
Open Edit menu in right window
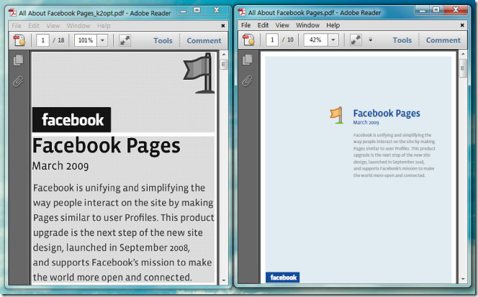click(263, 25)
